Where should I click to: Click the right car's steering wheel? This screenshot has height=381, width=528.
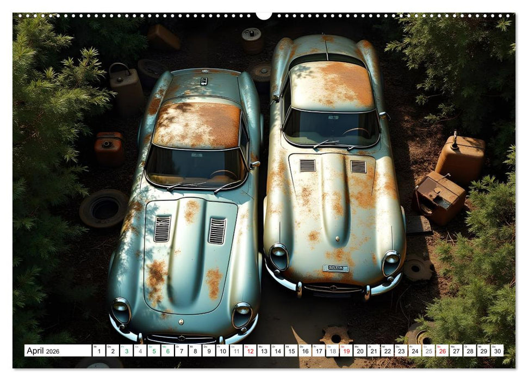357,132
